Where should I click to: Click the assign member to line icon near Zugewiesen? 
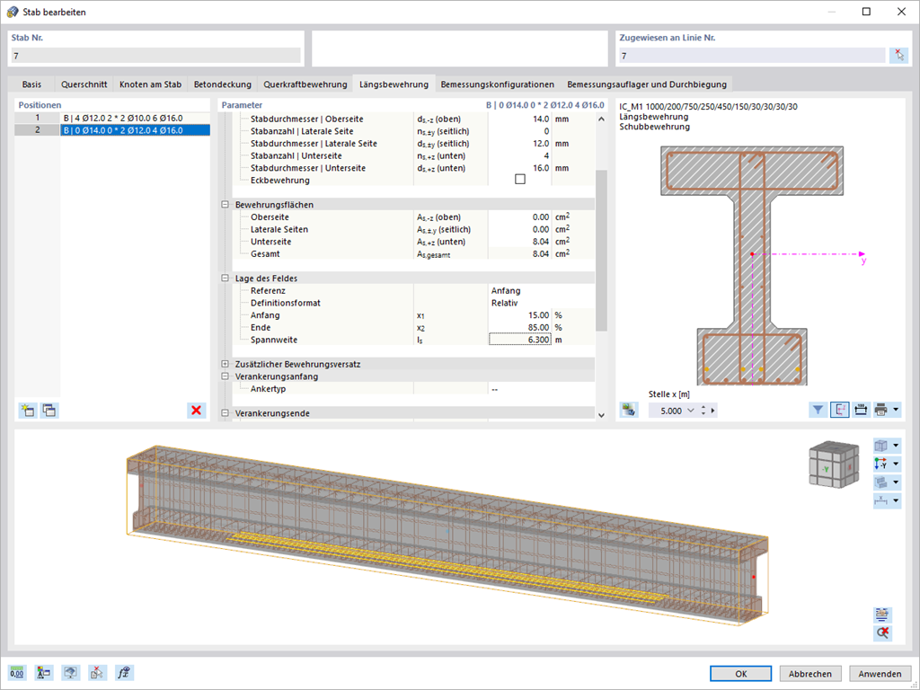tap(898, 55)
